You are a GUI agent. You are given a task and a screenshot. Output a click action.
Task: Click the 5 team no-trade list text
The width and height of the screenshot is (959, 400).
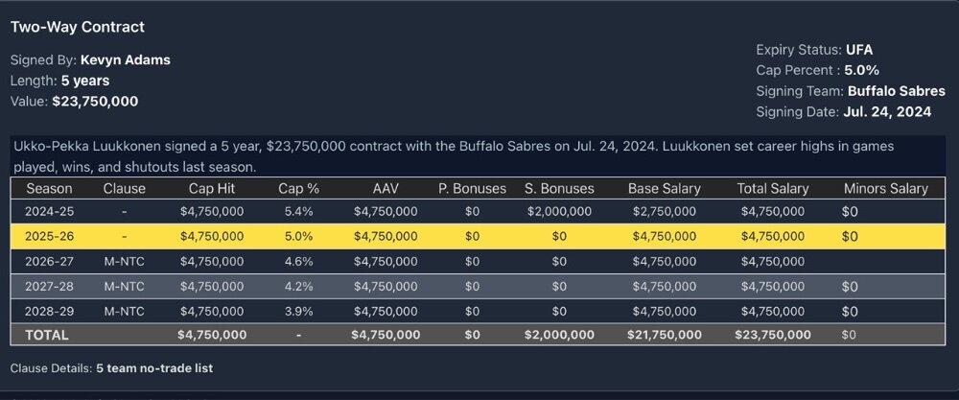(153, 368)
